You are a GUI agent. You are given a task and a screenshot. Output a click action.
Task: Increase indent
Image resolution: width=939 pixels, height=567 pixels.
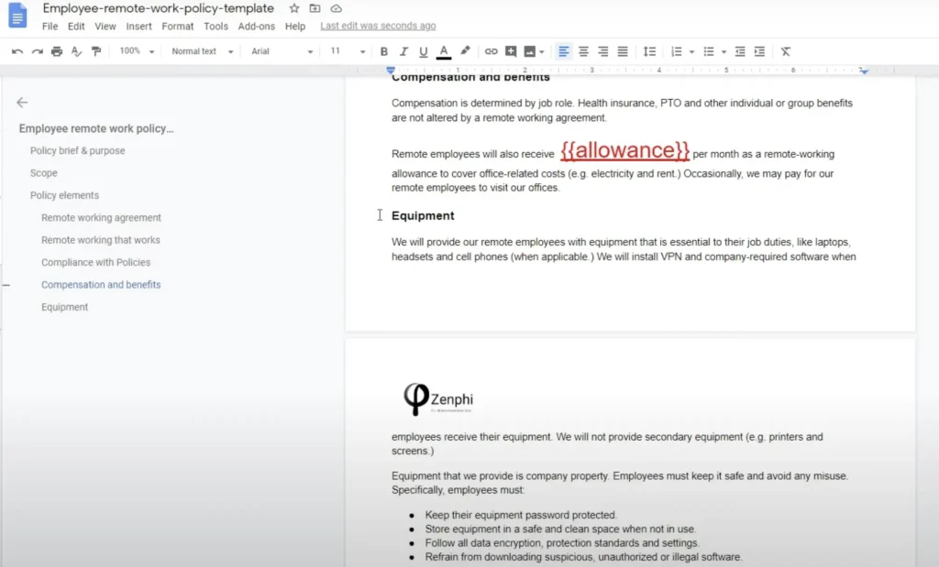click(759, 51)
